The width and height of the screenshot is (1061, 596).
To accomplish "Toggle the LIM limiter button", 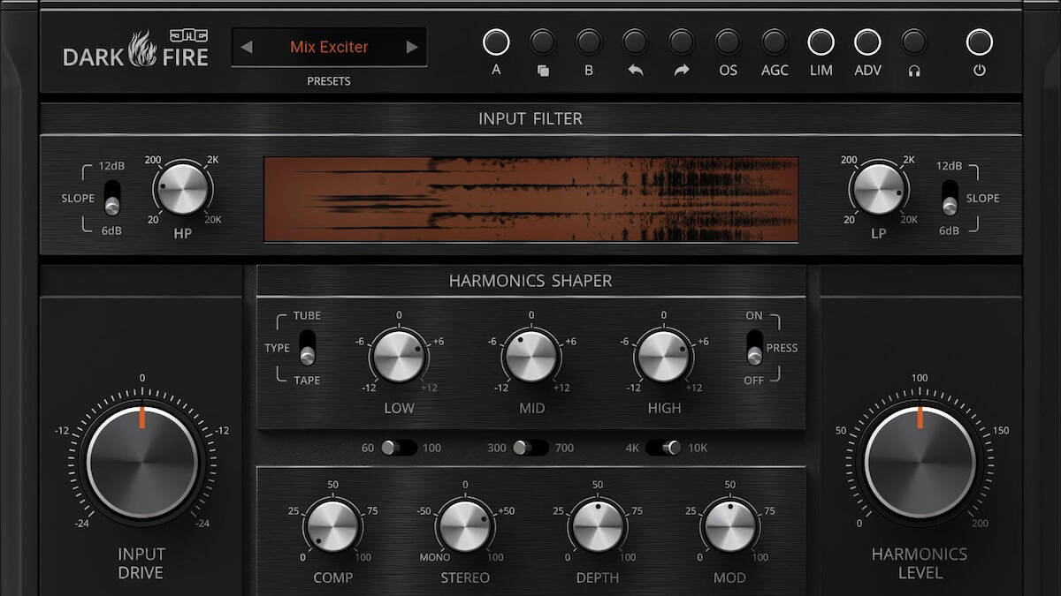I will (x=821, y=42).
